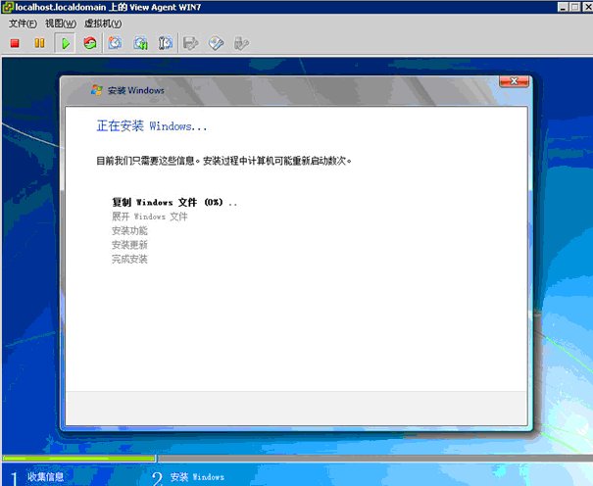593x486 pixels.
Task: Open the snapshot manager icon
Action: click(166, 43)
